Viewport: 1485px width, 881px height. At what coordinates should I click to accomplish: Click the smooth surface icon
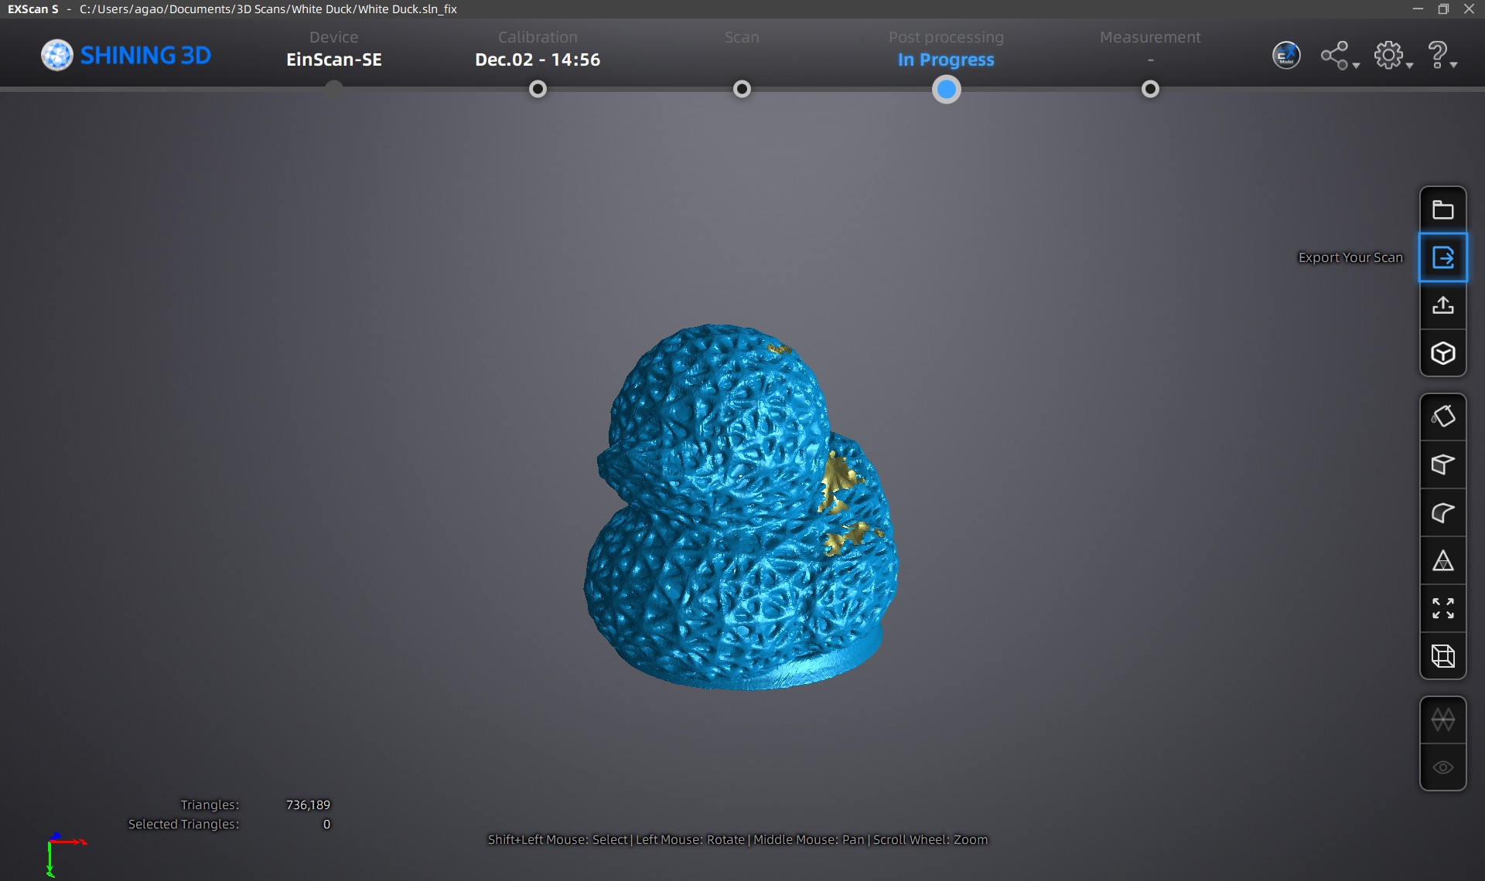(1442, 512)
